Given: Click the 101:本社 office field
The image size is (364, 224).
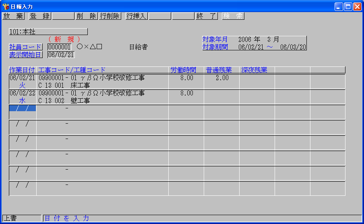Looking at the screenshot, I should (x=48, y=31).
